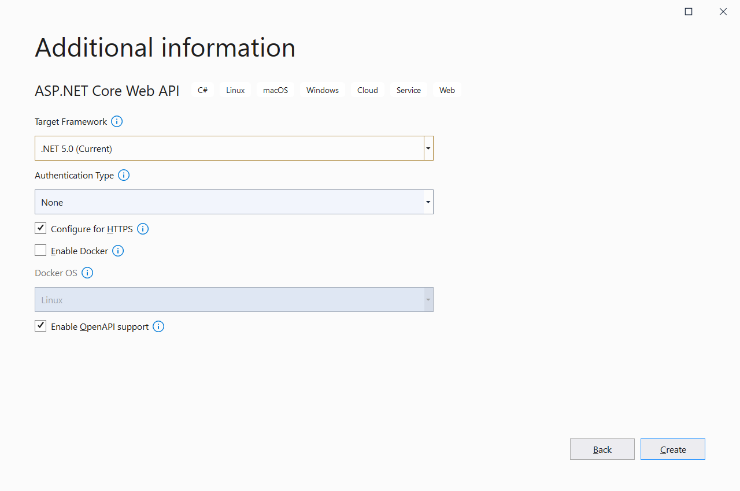Viewport: 740px width, 491px height.
Task: Click the Docker OS info icon
Action: (87, 273)
